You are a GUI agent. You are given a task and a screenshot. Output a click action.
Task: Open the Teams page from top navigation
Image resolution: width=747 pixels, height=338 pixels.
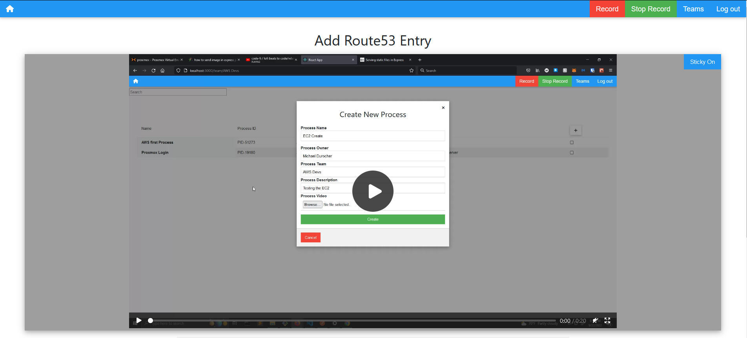693,9
